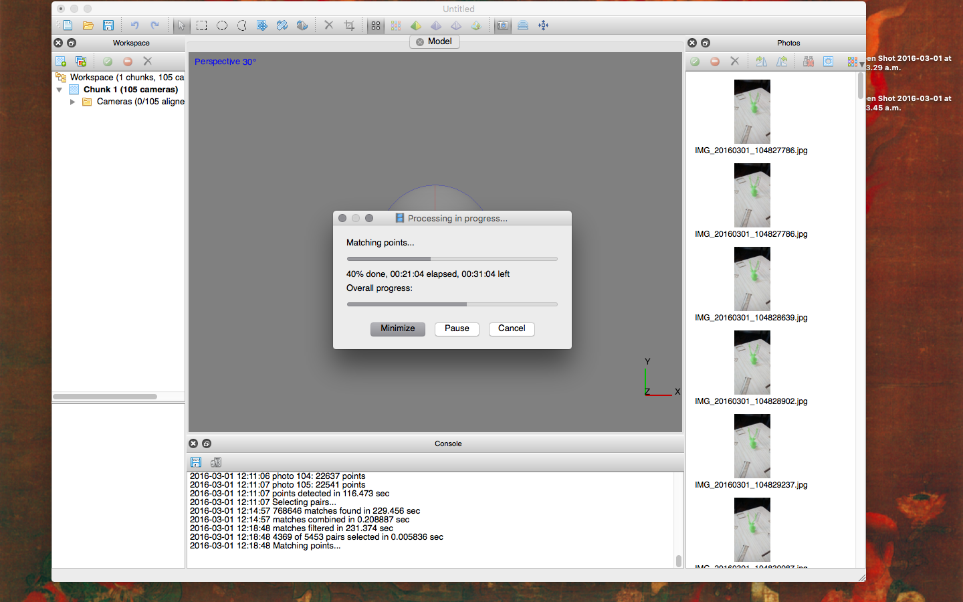This screenshot has width=963, height=602.
Task: Select the photo thumbnail IMG_20160301_104828902.jpg
Action: 752,363
